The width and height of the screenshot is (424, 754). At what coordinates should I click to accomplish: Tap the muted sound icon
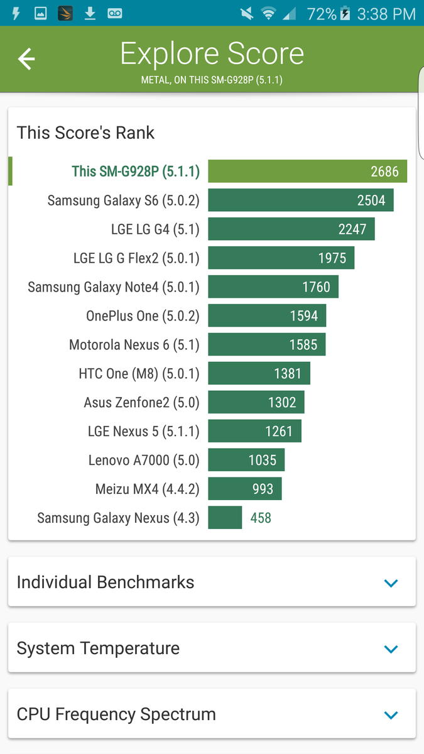click(246, 14)
